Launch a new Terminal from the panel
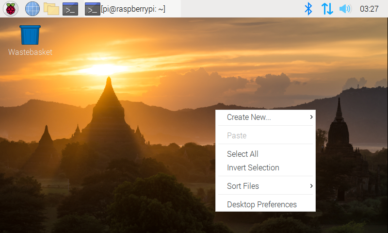 70,8
